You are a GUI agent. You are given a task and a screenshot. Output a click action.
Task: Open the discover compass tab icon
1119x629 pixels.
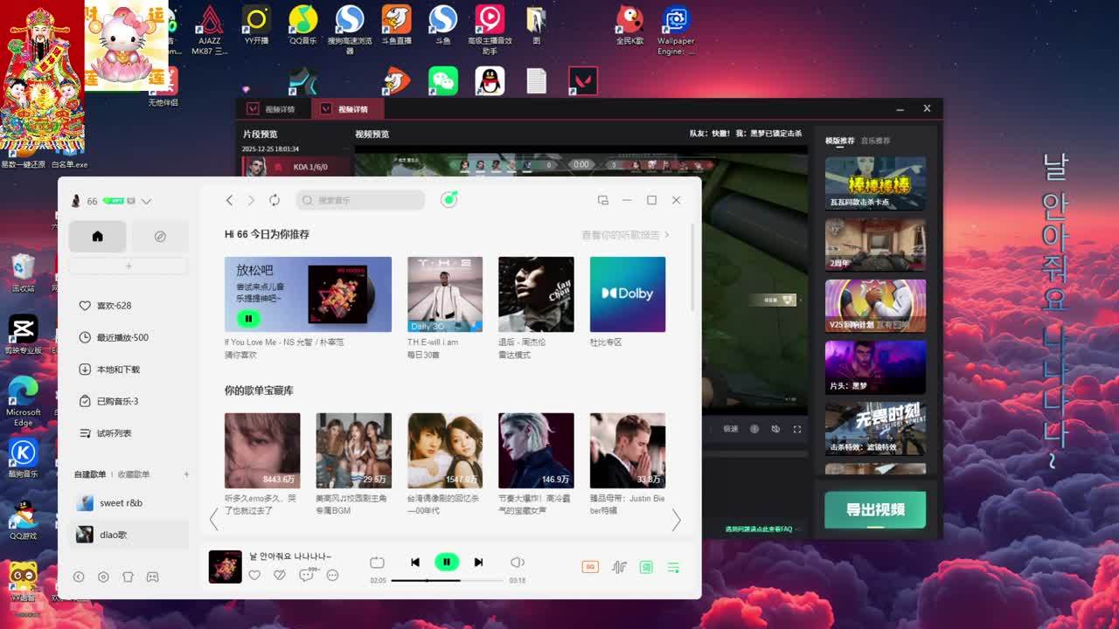pyautogui.click(x=160, y=237)
